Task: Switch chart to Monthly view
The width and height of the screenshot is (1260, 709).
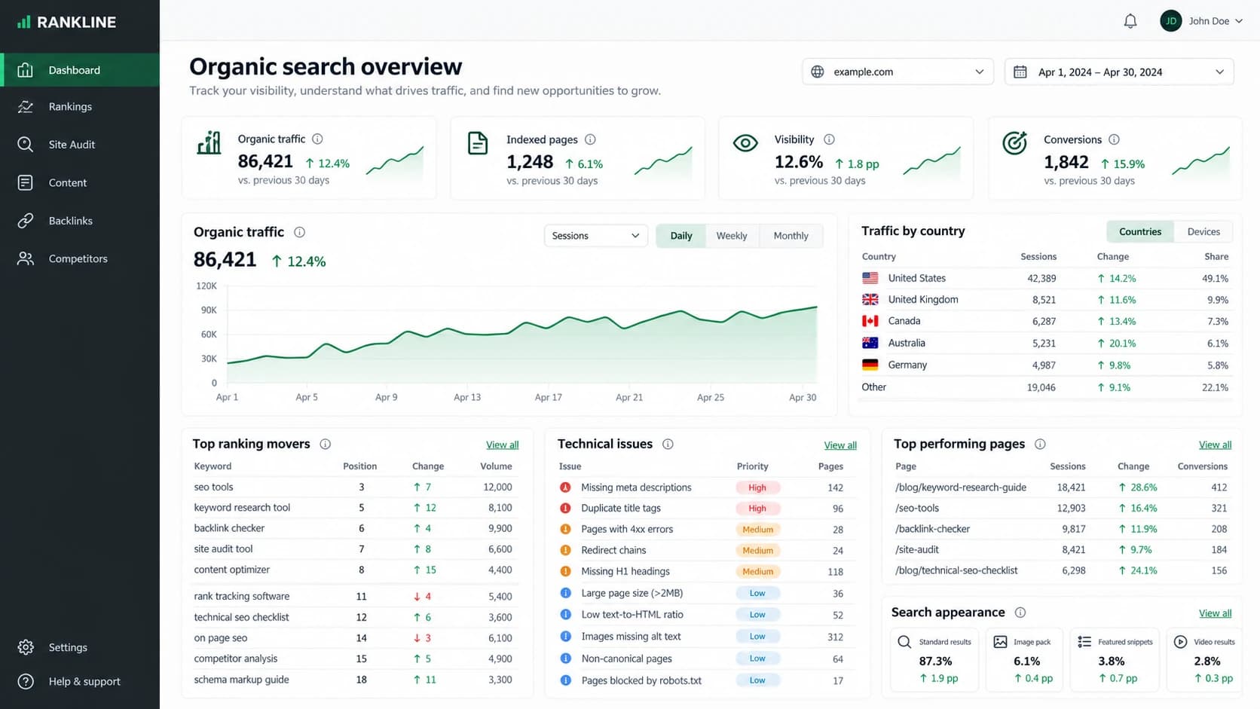Action: (x=791, y=236)
